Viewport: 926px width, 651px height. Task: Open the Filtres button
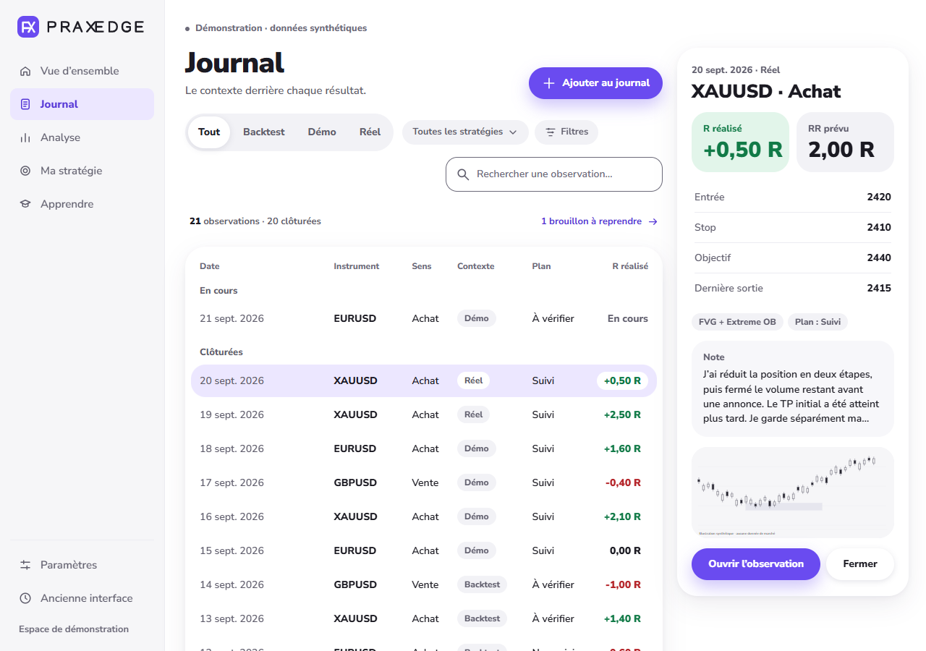point(566,132)
